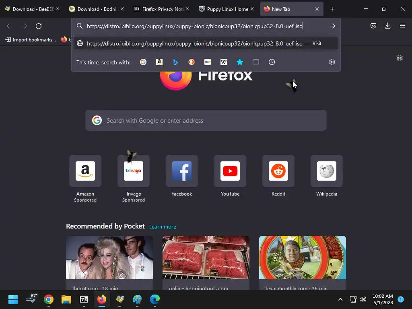
Task: Search in open Tabs icon
Action: (x=256, y=62)
